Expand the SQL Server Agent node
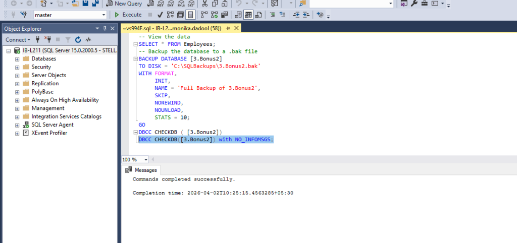Viewport: 517px width, 243px height. point(17,125)
